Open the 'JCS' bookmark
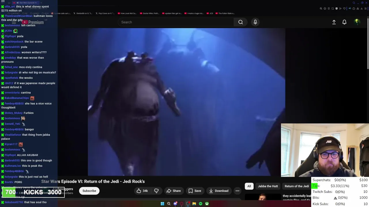The width and height of the screenshot is (369, 207). (210, 13)
